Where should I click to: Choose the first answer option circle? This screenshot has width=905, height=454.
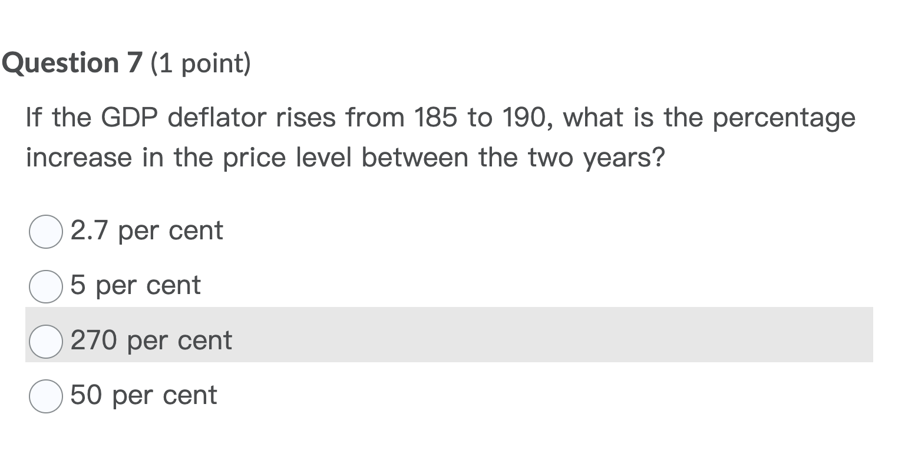tap(45, 232)
